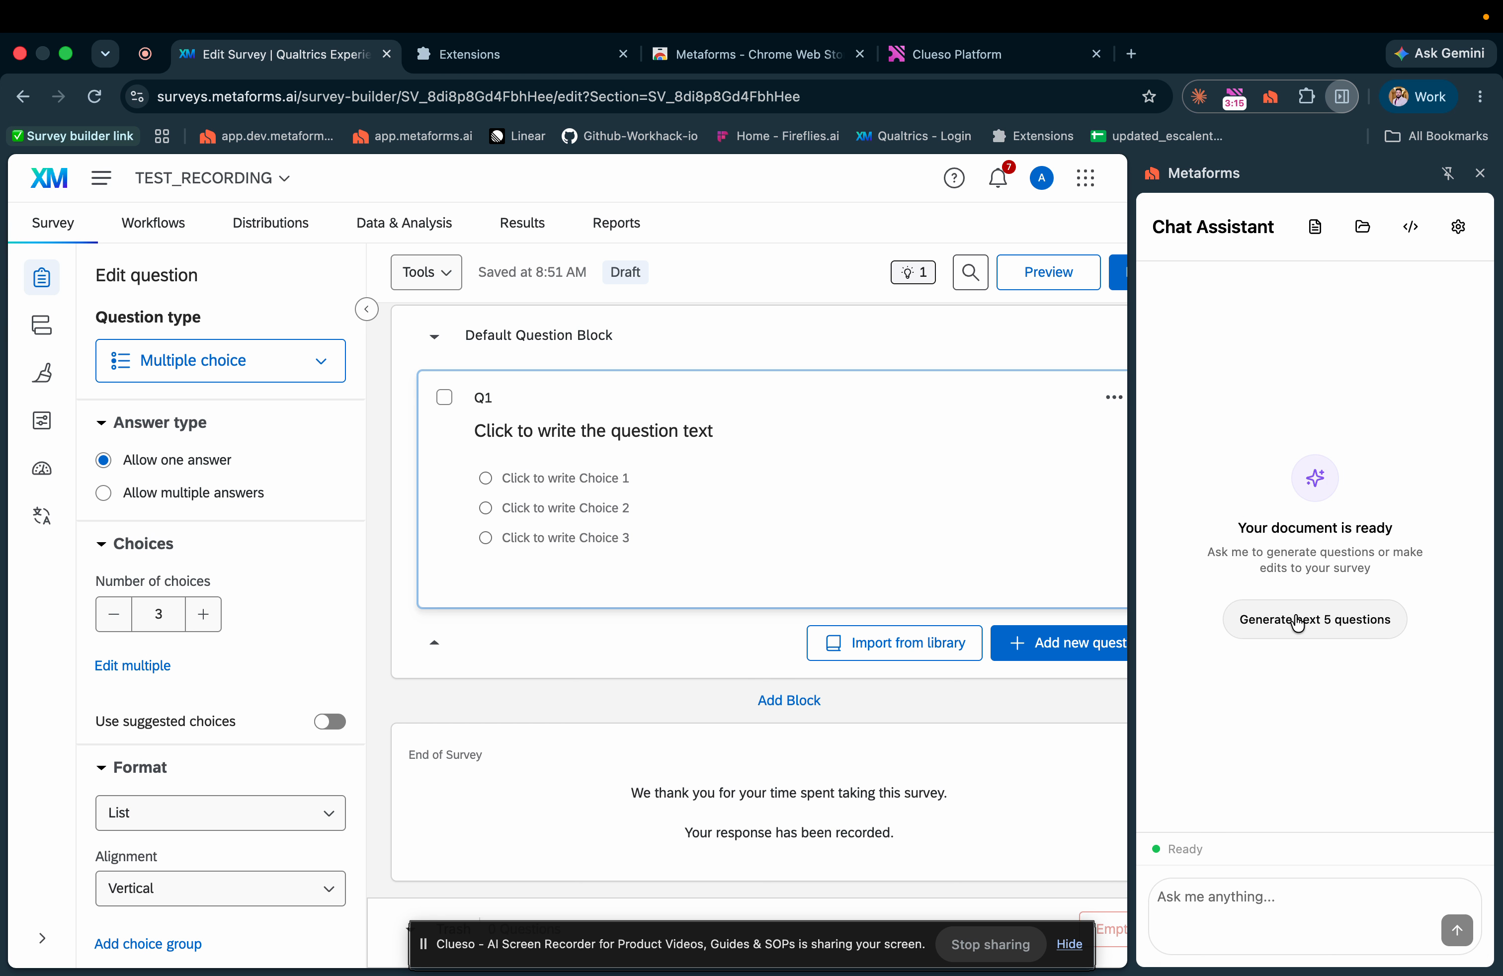
Task: Open the Tools dropdown menu
Action: [x=426, y=272]
